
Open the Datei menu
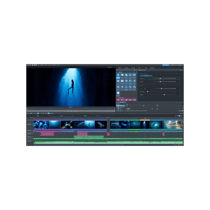pos(38,65)
